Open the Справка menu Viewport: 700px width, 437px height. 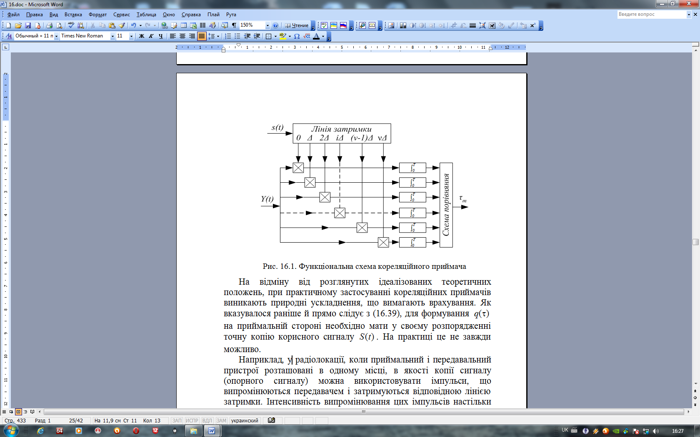(x=191, y=15)
